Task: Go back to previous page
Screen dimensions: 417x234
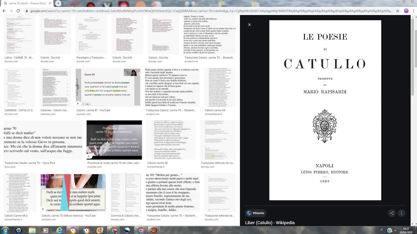Action: 4,11
